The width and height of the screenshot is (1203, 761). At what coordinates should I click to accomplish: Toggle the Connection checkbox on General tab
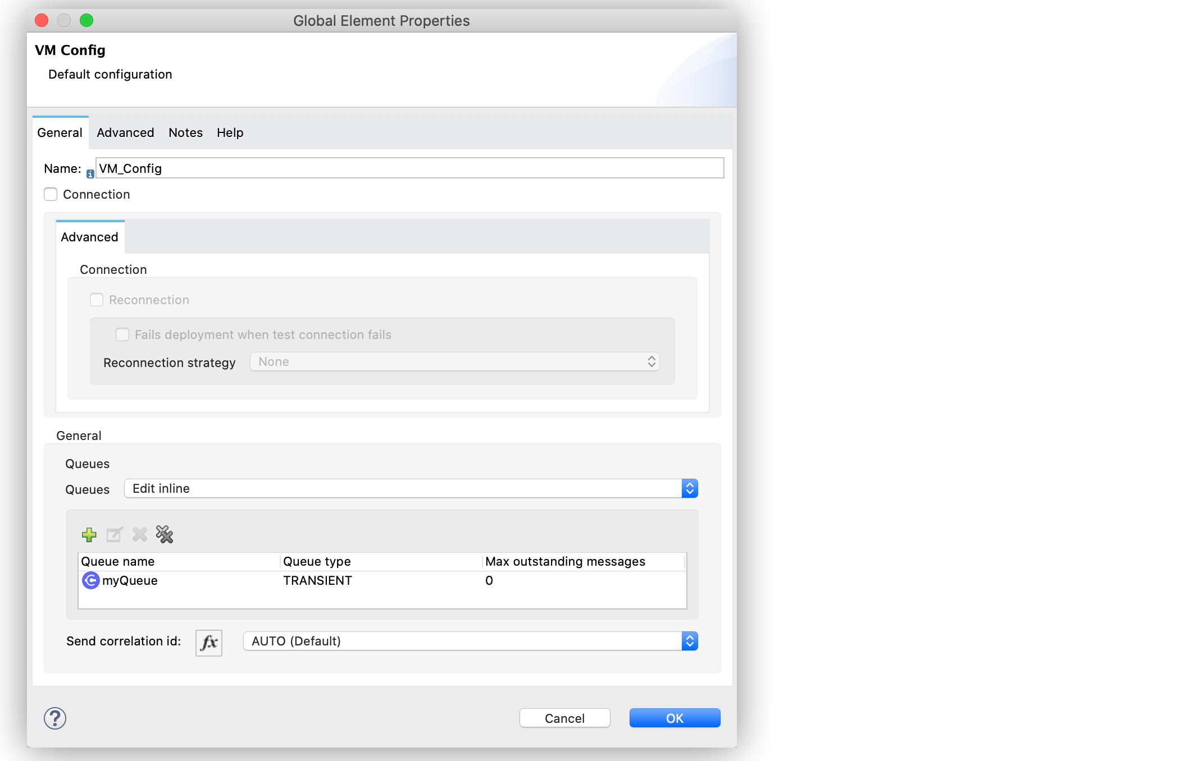pyautogui.click(x=50, y=194)
